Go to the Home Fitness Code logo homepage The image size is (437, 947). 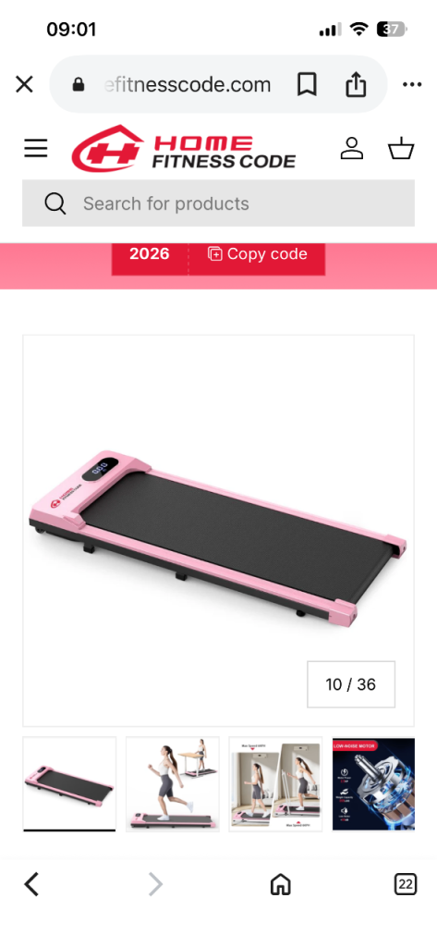tap(184, 149)
